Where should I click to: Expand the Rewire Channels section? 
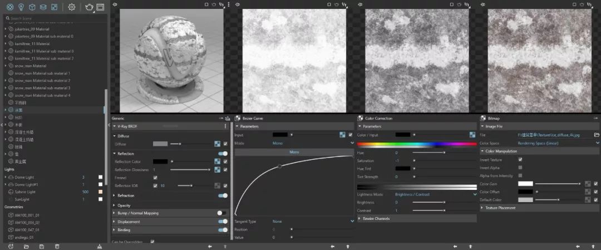(x=376, y=219)
